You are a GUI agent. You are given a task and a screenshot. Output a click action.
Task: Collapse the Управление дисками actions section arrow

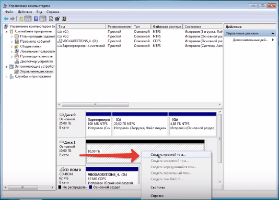pos(273,33)
